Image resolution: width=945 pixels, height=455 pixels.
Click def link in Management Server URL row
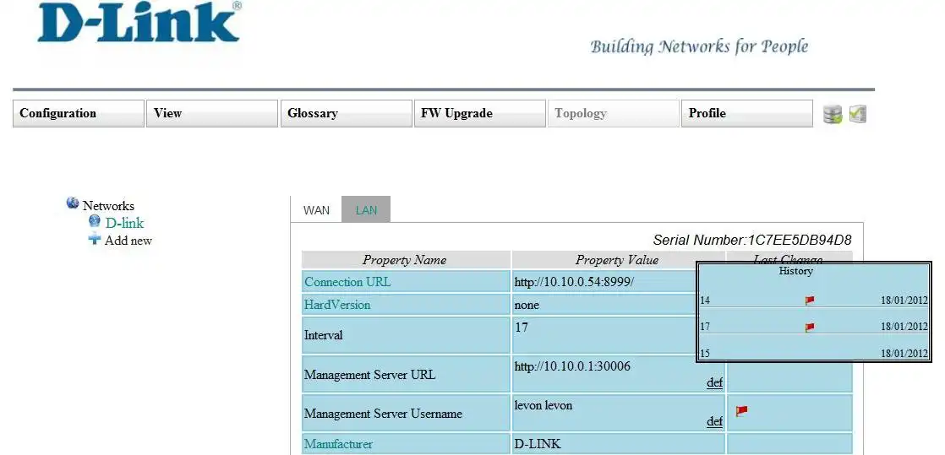[714, 382]
